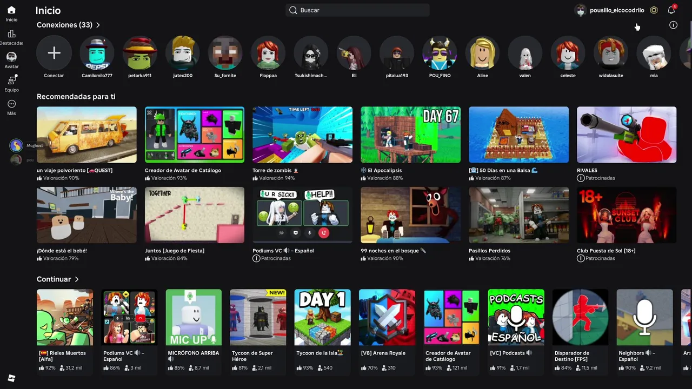Viewport: 692px width, 389px height.
Task: Open Torre de zombis game thumbnail
Action: click(302, 135)
